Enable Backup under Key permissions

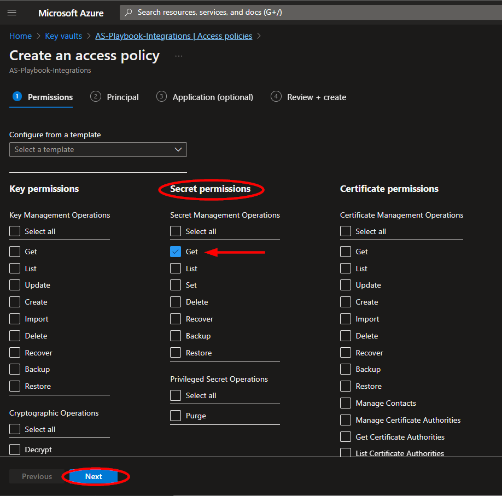click(x=15, y=369)
